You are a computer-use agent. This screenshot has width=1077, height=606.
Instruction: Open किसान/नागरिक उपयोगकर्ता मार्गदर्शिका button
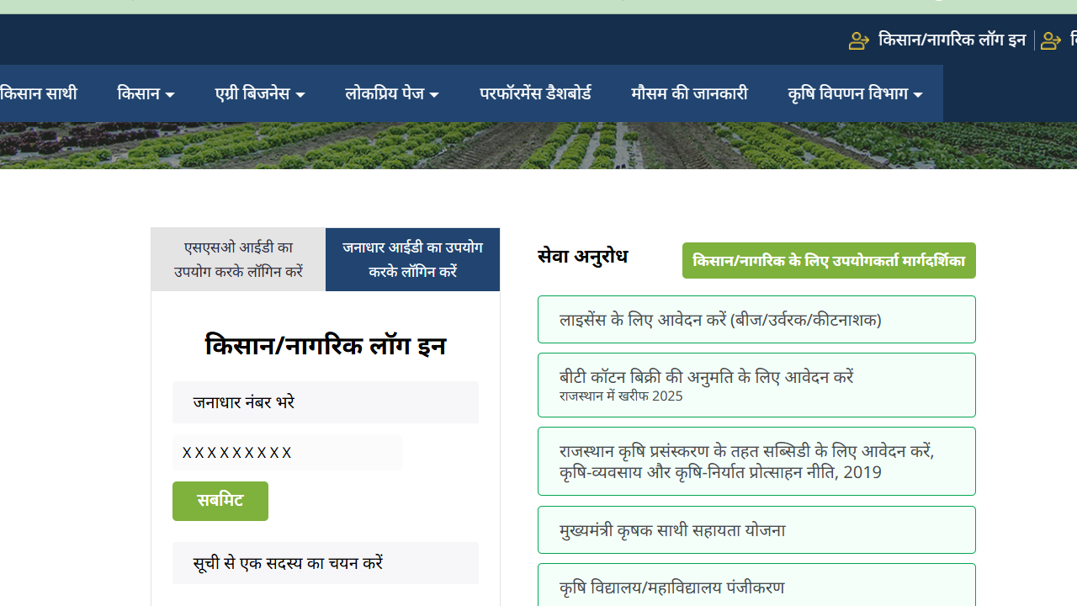coord(829,261)
